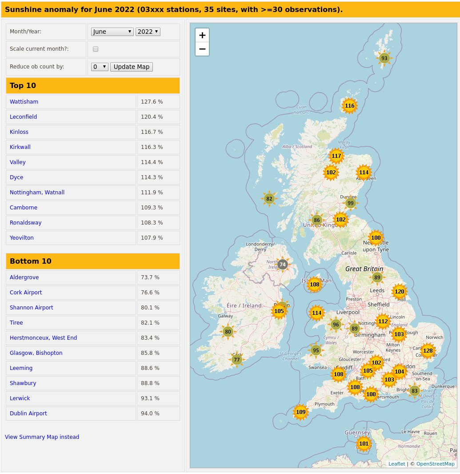Click the 128 sun marker in East Anglia

point(428,351)
